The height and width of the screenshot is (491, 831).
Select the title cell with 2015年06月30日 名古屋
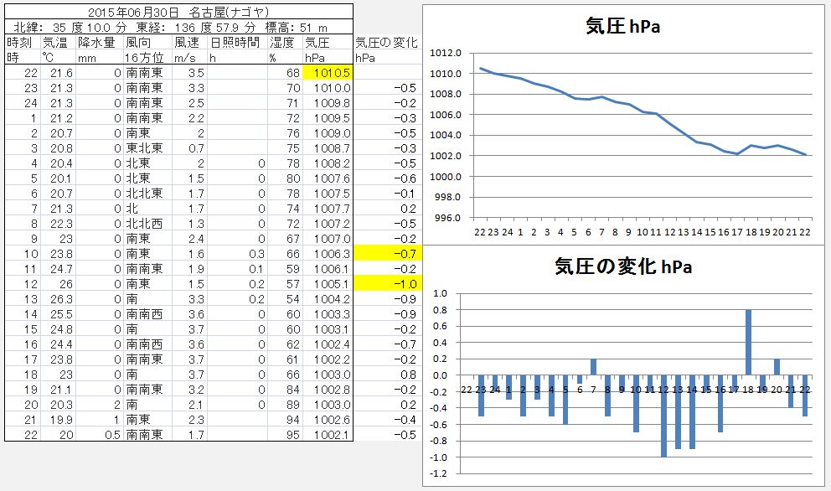click(x=178, y=12)
